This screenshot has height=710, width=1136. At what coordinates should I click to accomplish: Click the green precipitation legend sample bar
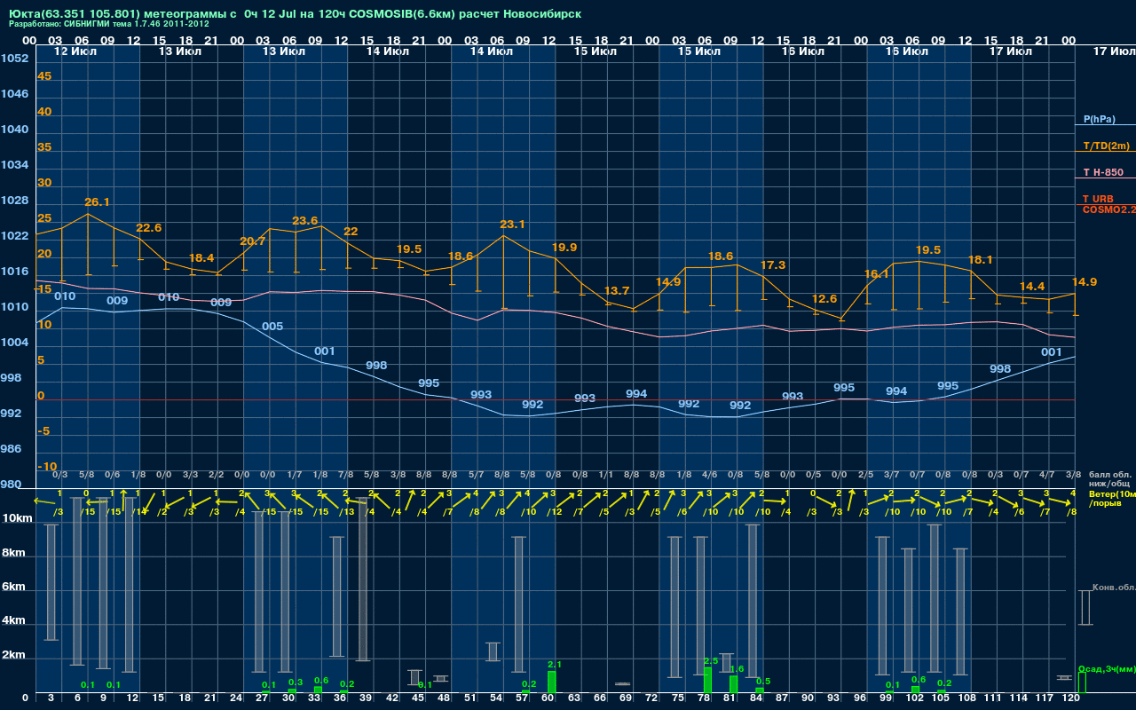point(1081,682)
